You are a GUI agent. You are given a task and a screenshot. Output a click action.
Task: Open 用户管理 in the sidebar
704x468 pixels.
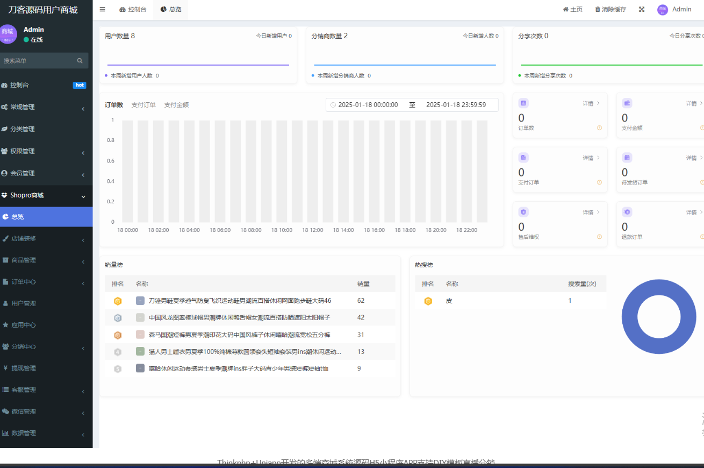coord(46,303)
